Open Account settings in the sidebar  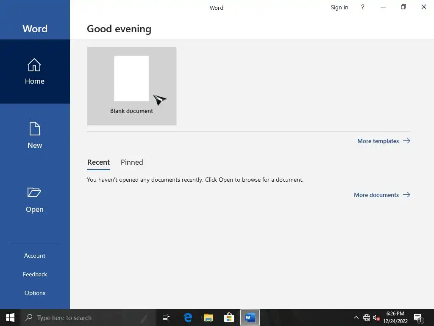35,256
